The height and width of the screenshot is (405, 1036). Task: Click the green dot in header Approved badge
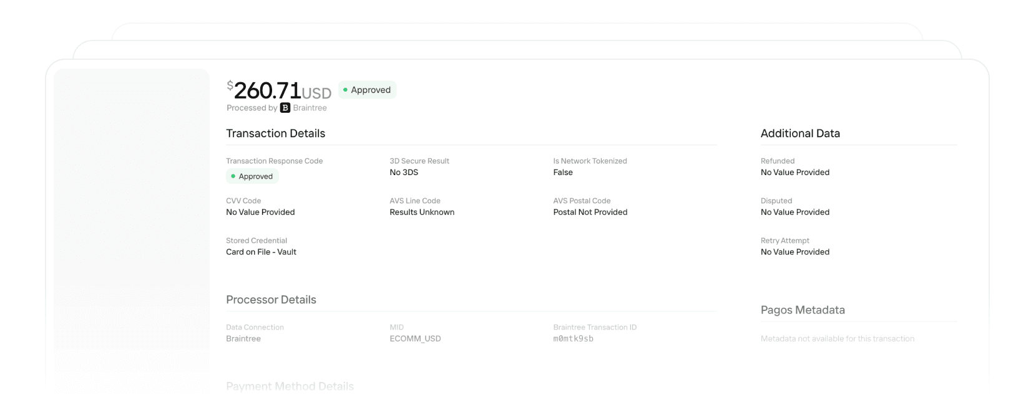[345, 90]
